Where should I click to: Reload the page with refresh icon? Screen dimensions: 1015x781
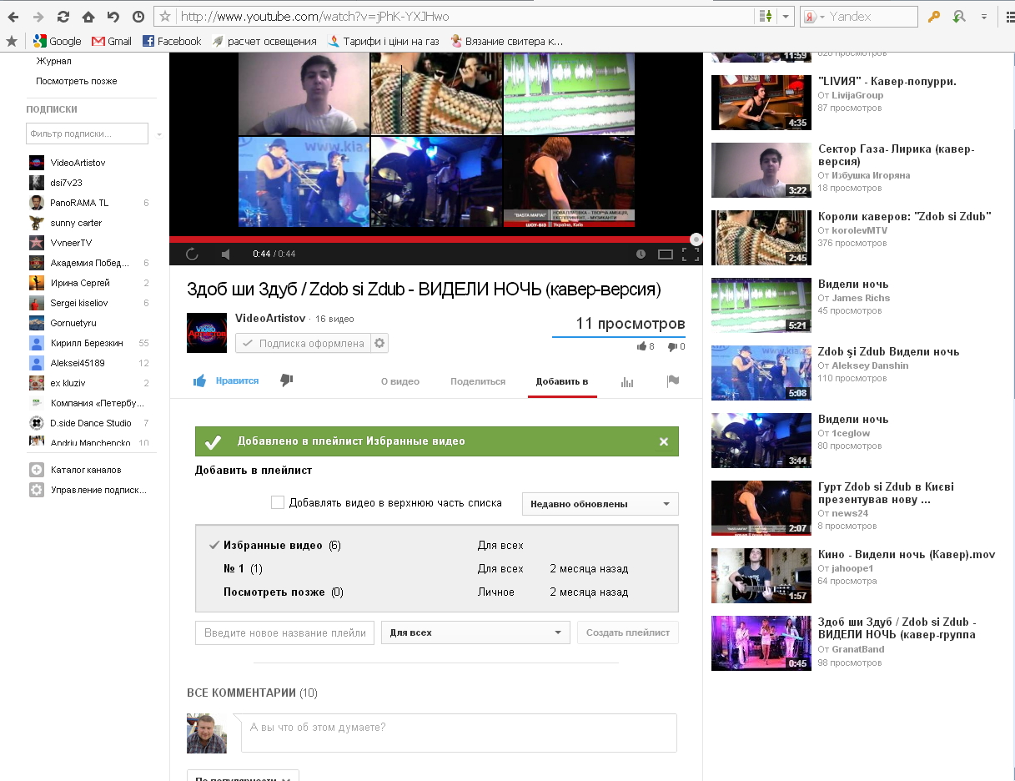[x=63, y=17]
